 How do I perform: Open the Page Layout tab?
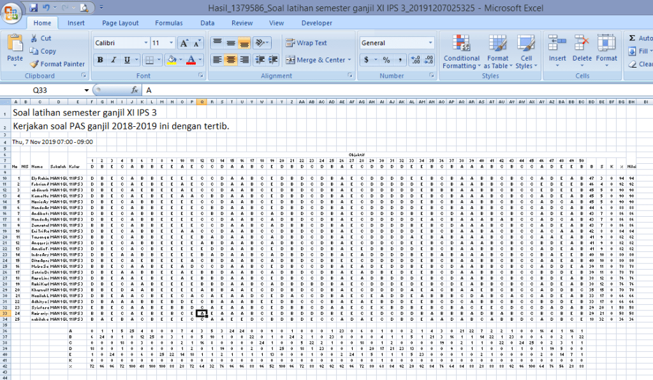[120, 23]
